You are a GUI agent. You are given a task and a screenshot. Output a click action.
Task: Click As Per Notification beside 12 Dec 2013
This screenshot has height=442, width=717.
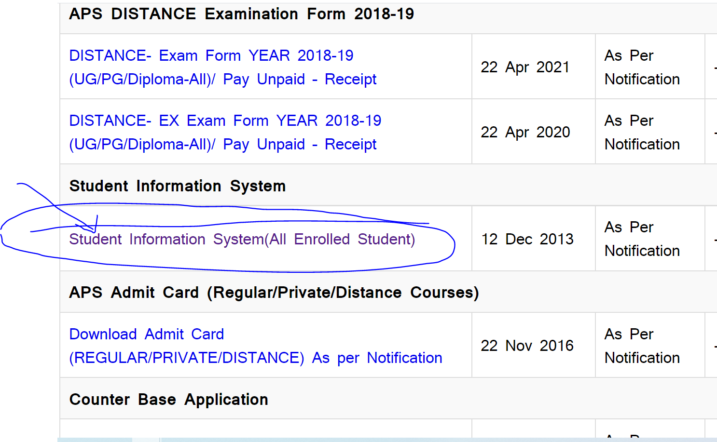pyautogui.click(x=642, y=239)
